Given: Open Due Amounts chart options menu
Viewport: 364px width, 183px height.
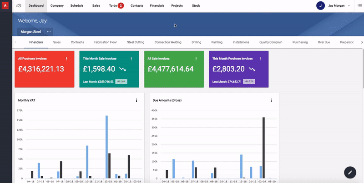Looking at the screenshot, I should click(x=271, y=100).
